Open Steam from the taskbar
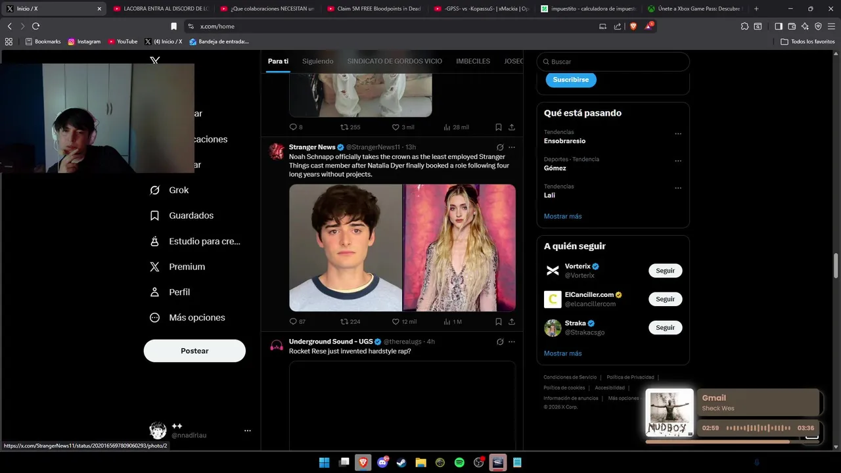841x473 pixels. pos(401,462)
